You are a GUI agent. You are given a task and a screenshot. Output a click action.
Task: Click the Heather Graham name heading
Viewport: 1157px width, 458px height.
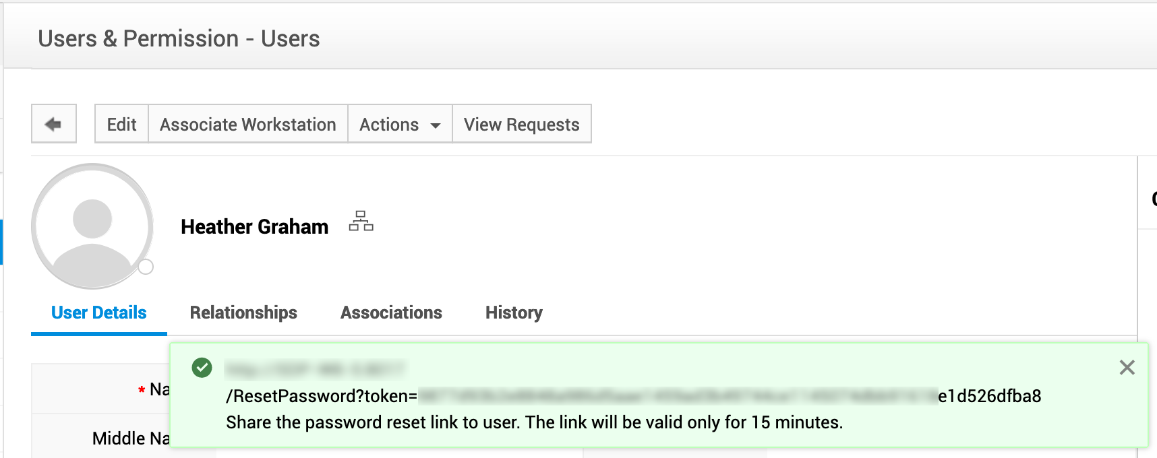(254, 227)
